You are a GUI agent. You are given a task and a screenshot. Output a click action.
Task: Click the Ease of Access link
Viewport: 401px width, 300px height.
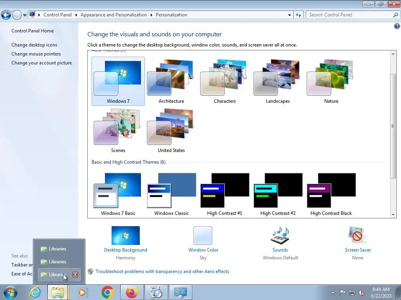(x=22, y=274)
